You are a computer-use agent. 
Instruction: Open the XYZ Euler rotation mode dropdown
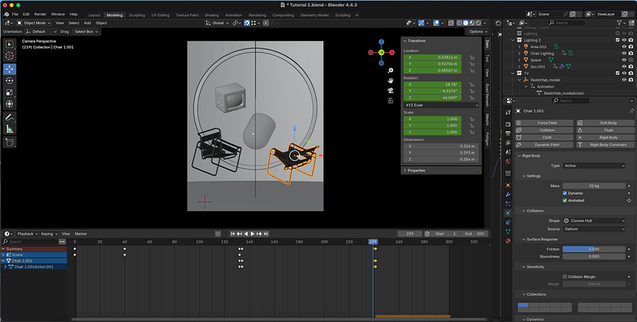(441, 105)
